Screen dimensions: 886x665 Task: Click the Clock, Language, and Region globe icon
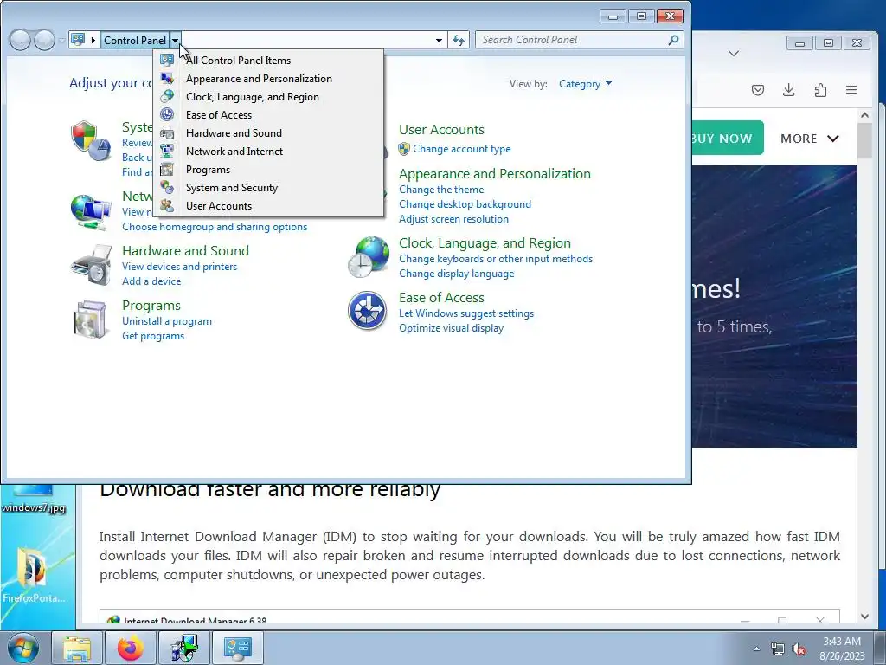369,257
